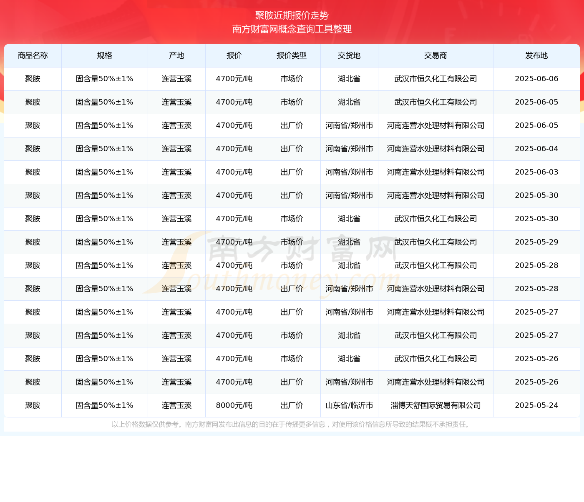The height and width of the screenshot is (502, 584).
Task: Select the date cell 2025-06-06
Action: pyautogui.click(x=536, y=79)
